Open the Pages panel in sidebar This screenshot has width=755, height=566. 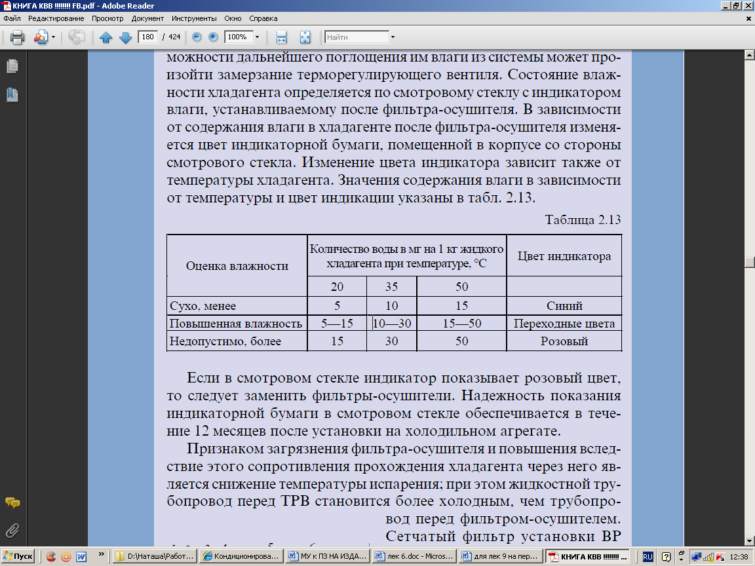[x=12, y=66]
